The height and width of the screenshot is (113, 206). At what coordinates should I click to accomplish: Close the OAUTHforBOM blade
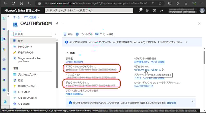pos(199,23)
